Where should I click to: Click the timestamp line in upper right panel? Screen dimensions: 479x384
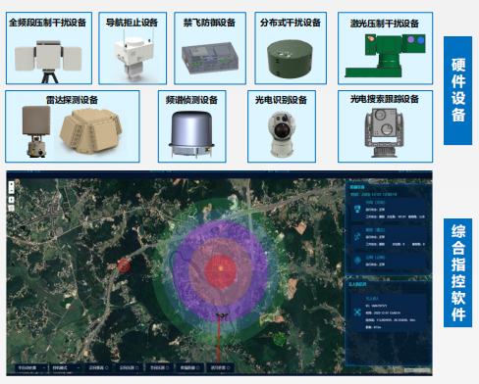[x=374, y=194]
